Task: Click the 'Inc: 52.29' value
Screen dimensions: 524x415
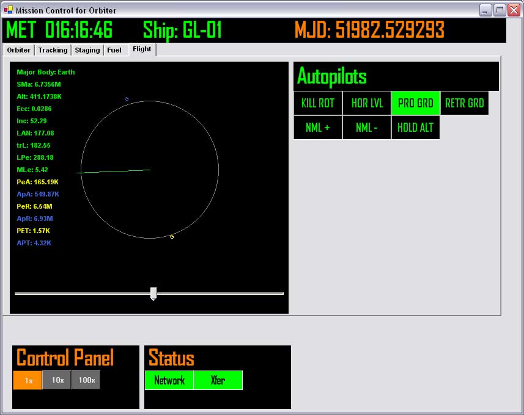Action: [32, 121]
